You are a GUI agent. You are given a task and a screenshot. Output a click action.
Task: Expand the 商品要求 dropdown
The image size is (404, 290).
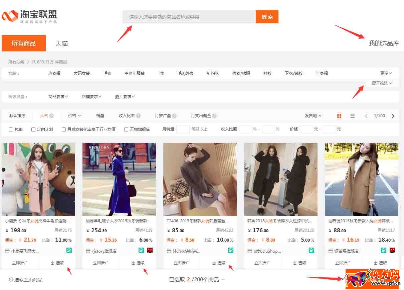point(58,96)
